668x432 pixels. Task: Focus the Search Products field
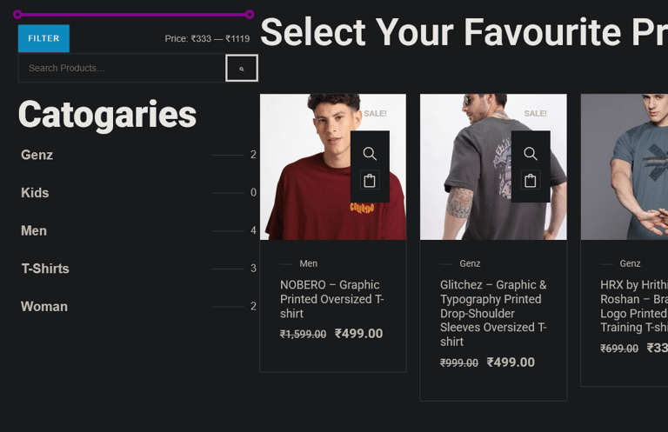pyautogui.click(x=122, y=68)
